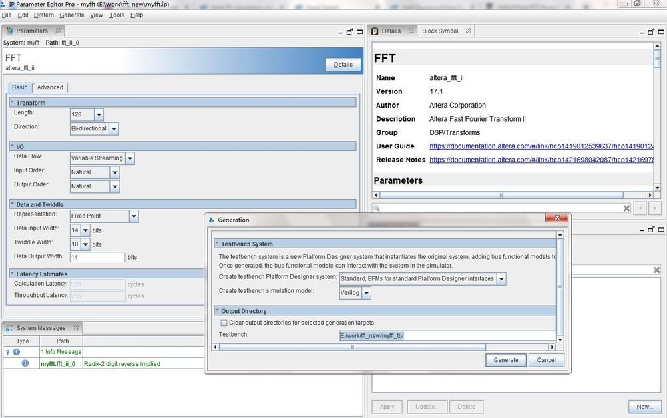Go to next search result arrow

[x=655, y=208]
